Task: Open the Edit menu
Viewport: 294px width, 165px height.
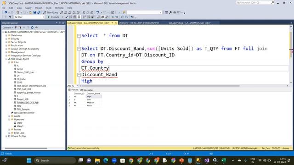Action: click(x=11, y=8)
